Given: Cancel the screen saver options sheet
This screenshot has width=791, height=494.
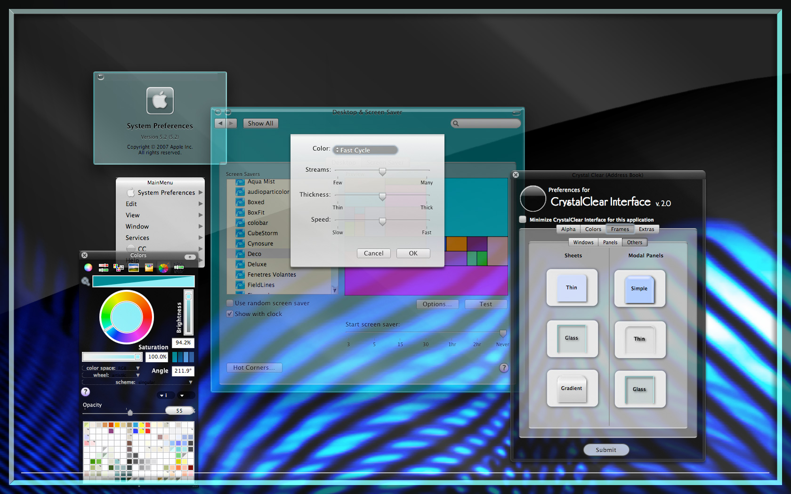Looking at the screenshot, I should (374, 253).
